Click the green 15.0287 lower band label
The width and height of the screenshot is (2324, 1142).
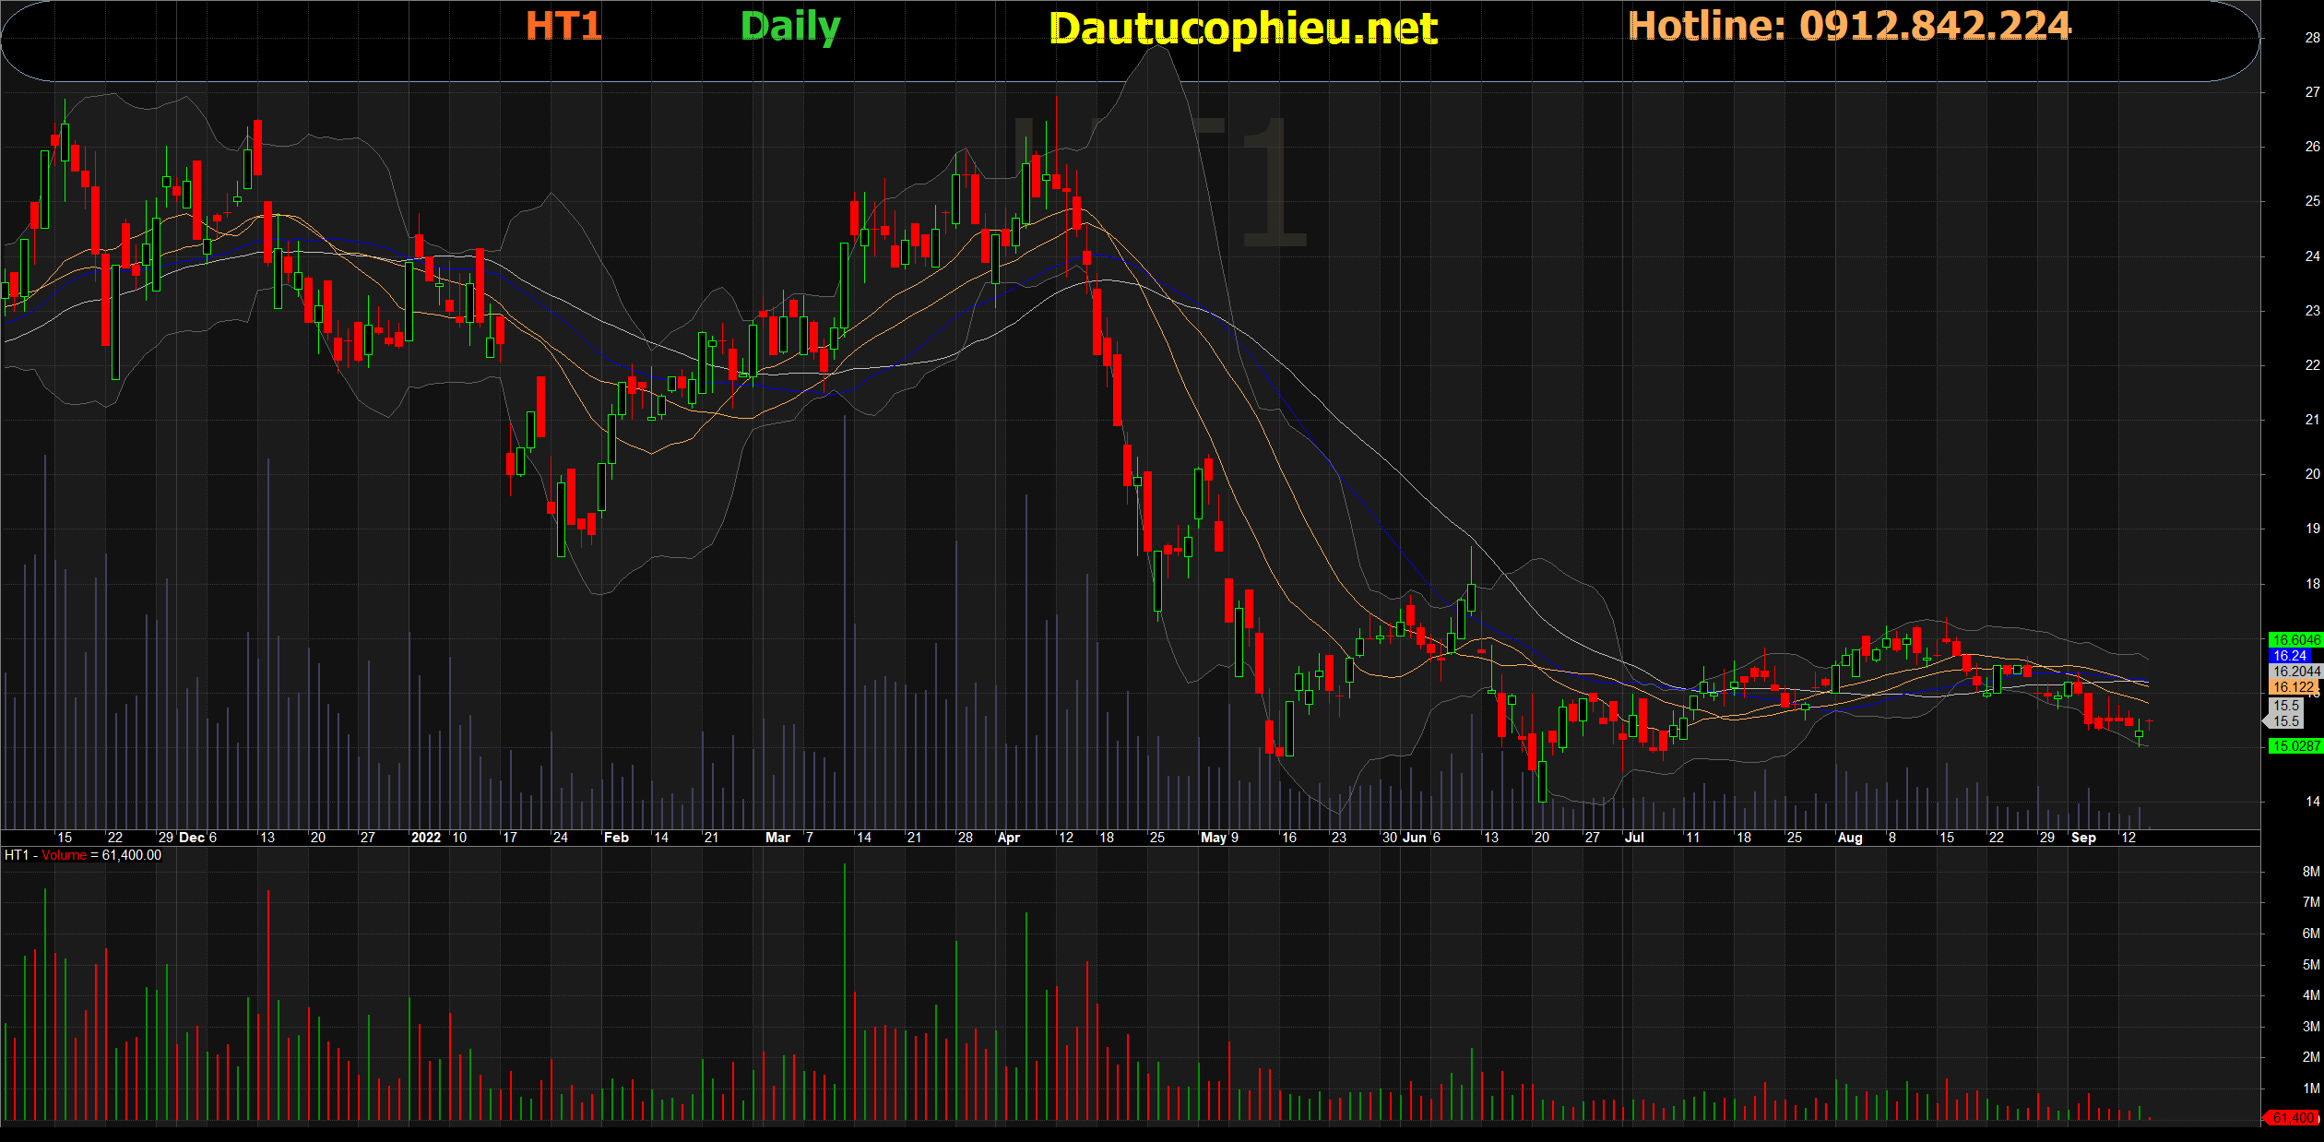pos(2294,746)
